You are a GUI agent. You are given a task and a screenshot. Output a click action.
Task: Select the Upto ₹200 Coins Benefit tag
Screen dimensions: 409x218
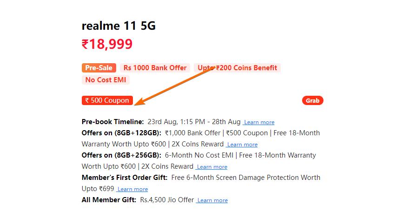[237, 68]
